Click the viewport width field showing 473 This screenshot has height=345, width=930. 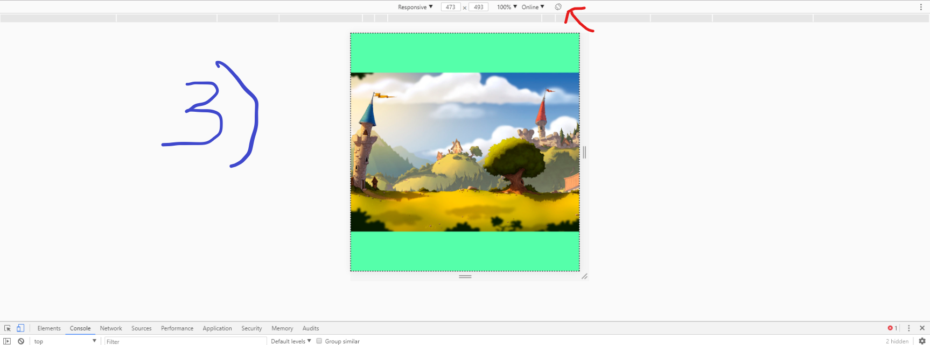pos(451,7)
